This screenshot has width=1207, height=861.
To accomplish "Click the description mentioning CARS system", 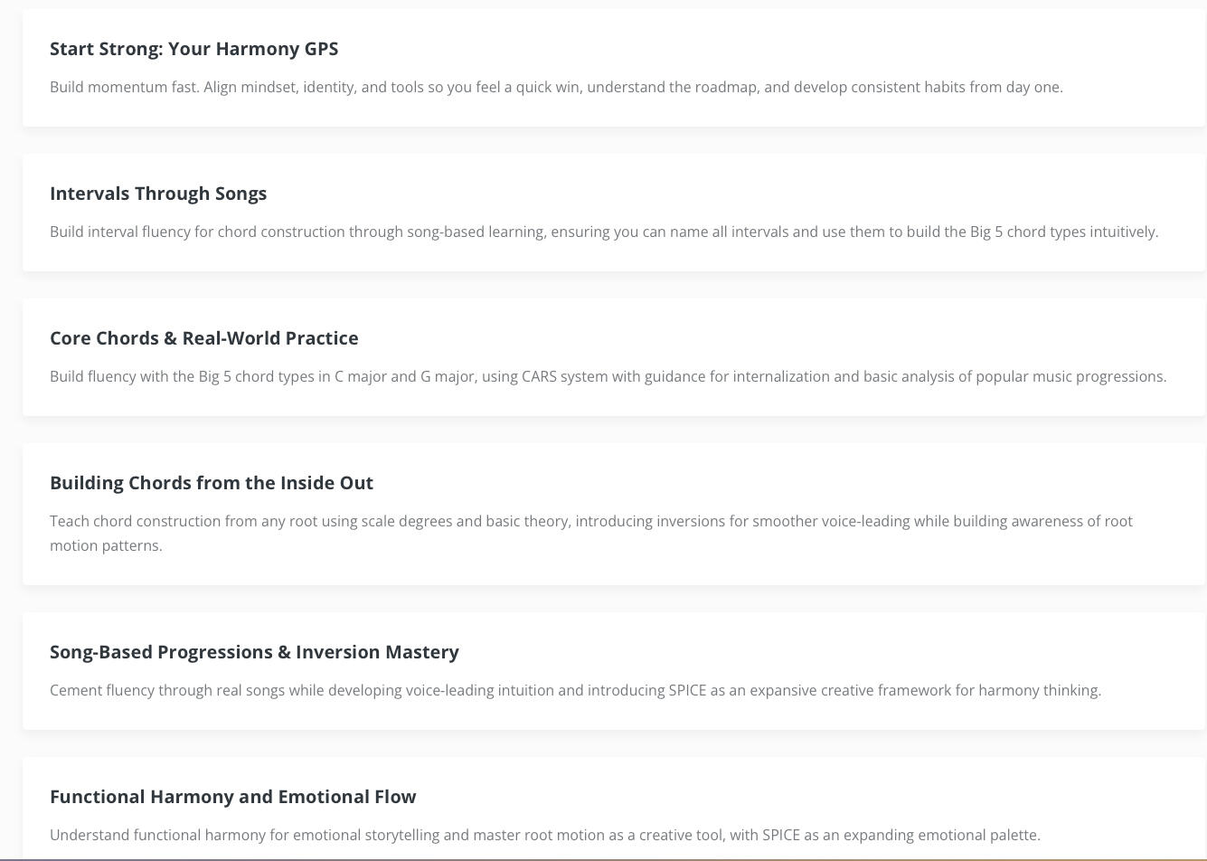I will pos(608,377).
